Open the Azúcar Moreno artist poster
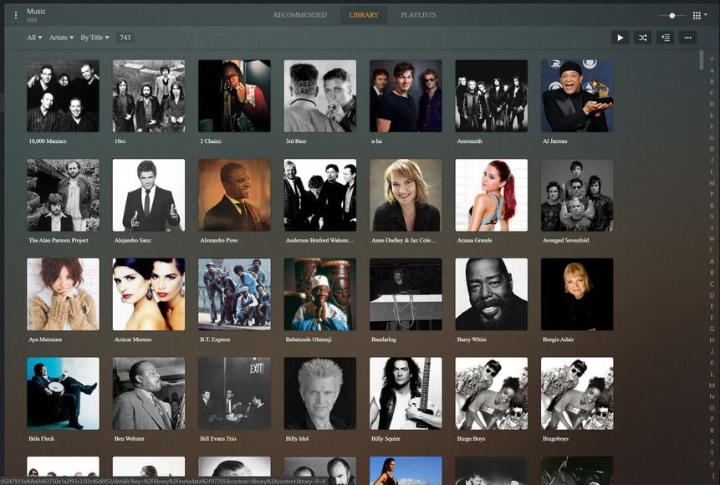720x485 pixels. (149, 294)
